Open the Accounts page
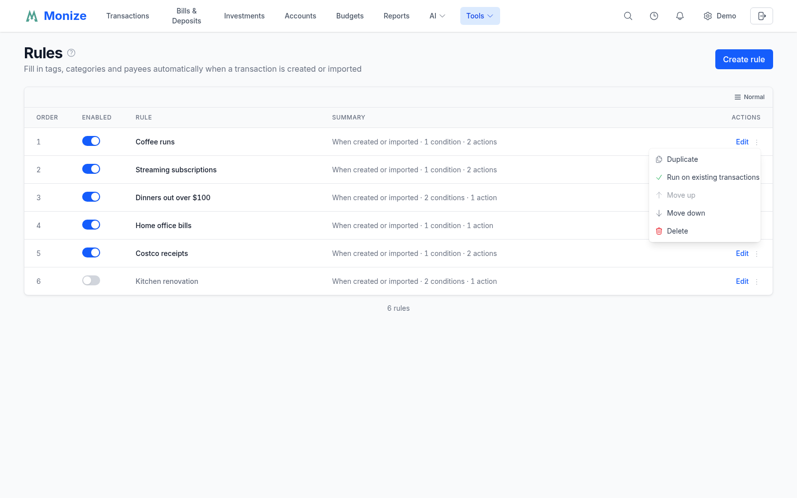The height and width of the screenshot is (498, 797). click(x=300, y=16)
